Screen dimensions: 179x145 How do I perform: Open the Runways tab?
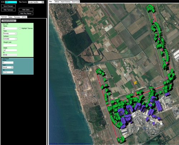click(17, 17)
